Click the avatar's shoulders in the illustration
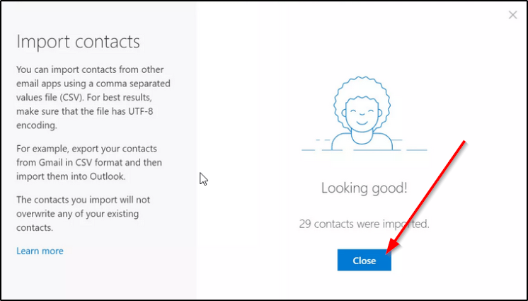528x301 pixels. 362,142
